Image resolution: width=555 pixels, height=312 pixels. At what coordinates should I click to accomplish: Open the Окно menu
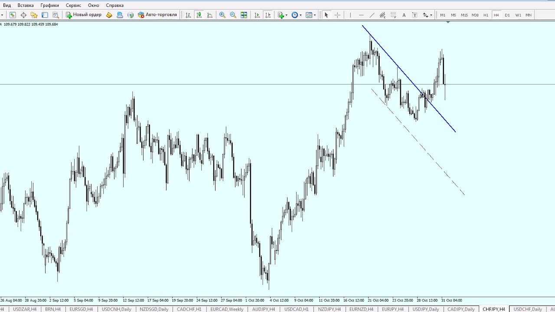[94, 5]
